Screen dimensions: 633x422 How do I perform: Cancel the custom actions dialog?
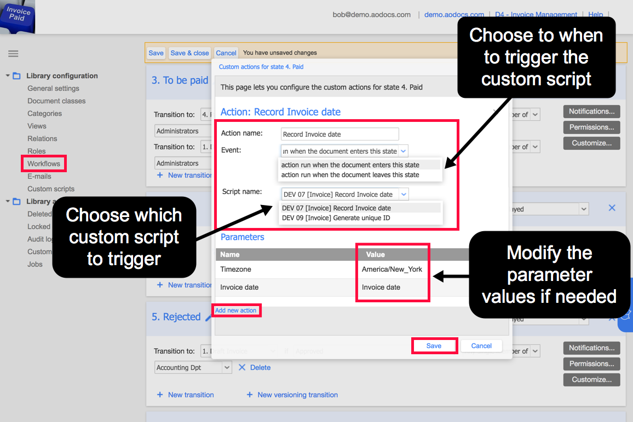coord(482,346)
